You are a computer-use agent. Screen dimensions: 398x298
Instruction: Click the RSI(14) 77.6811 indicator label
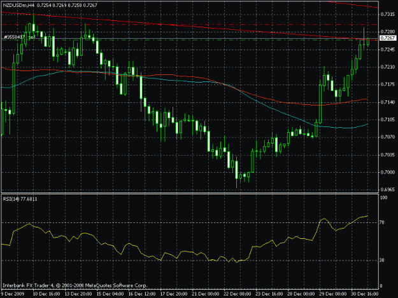coord(20,199)
